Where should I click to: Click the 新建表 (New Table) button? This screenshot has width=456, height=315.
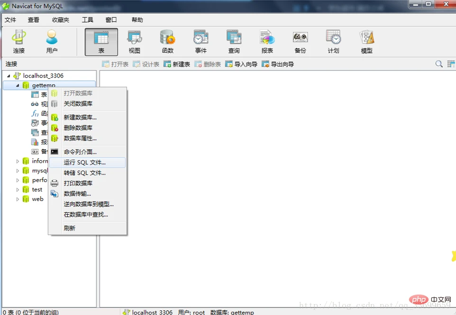177,64
